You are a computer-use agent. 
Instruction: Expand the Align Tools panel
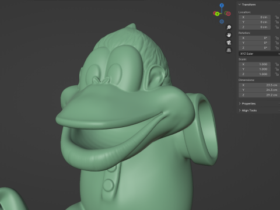pos(240,110)
